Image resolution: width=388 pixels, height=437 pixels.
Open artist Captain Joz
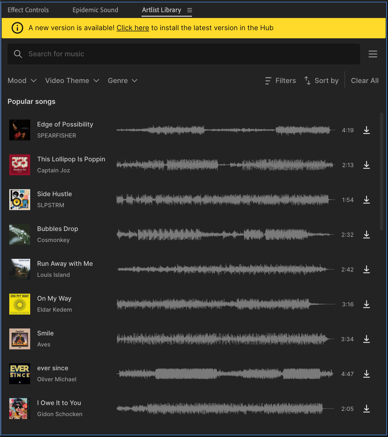pyautogui.click(x=54, y=170)
